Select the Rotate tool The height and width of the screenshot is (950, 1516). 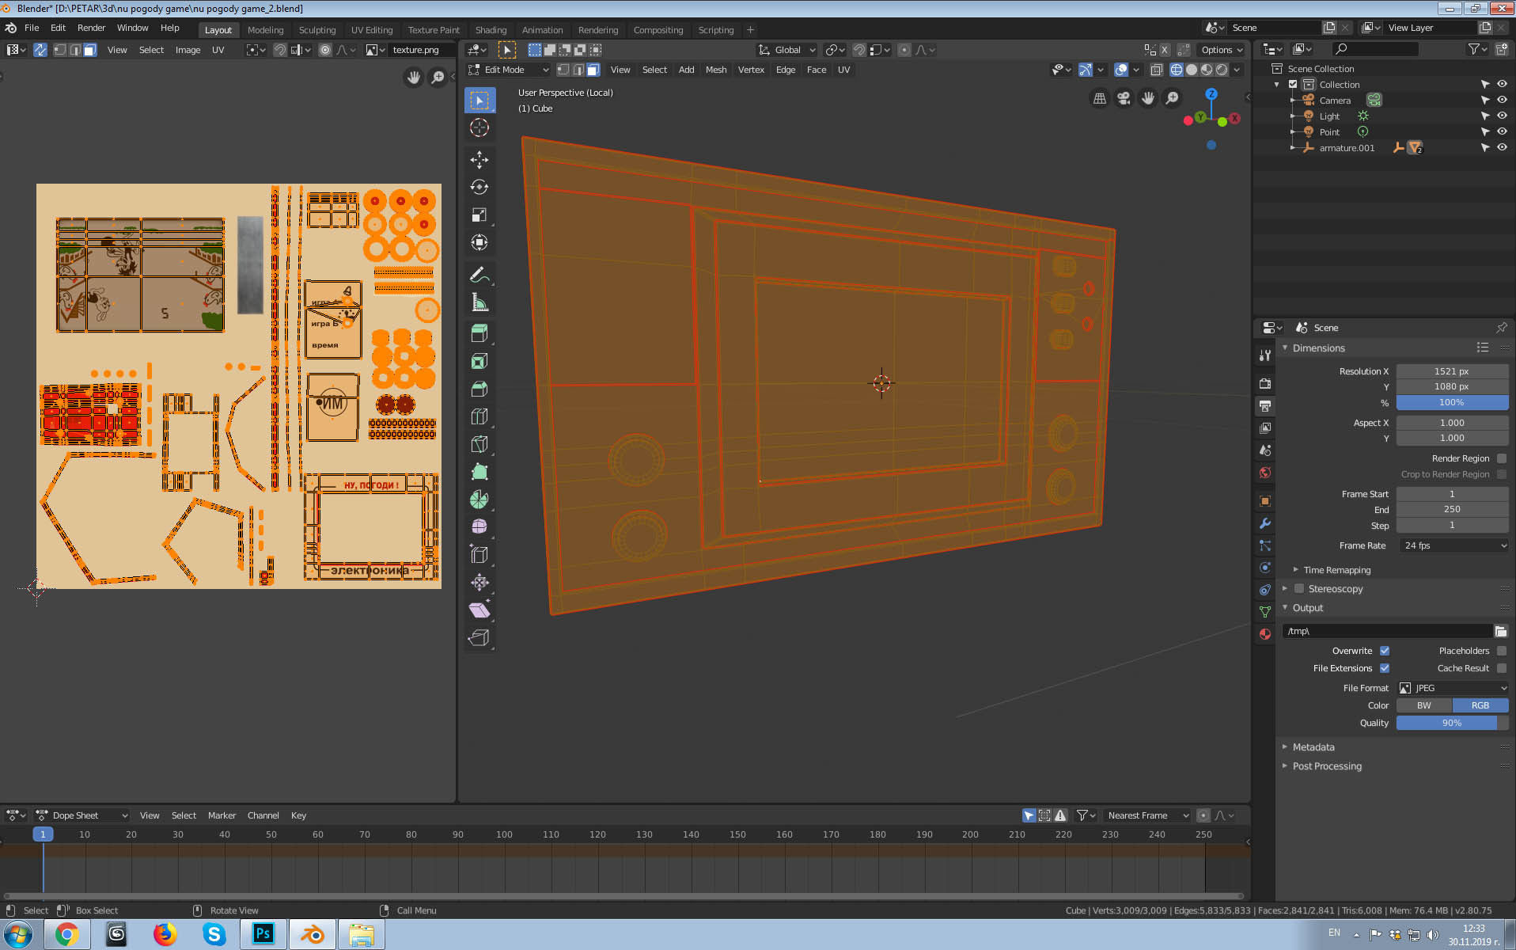479,188
